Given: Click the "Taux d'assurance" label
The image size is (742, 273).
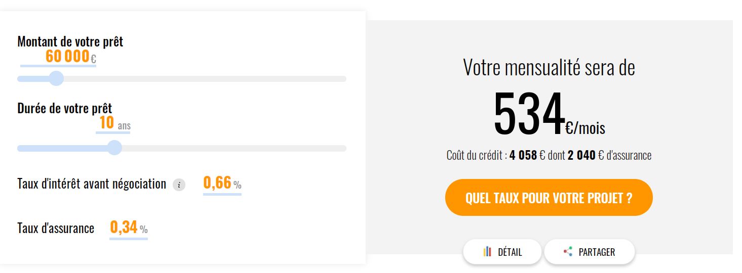Looking at the screenshot, I should 56,229.
